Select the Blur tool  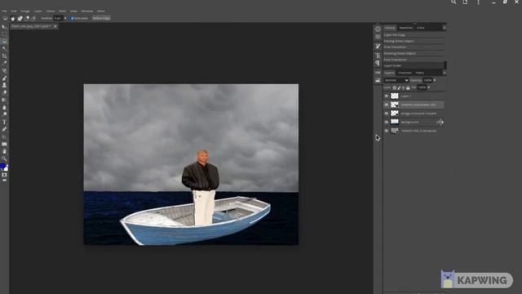(x=4, y=107)
